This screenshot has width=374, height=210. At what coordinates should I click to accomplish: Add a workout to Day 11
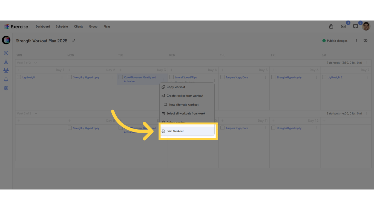coord(222,121)
